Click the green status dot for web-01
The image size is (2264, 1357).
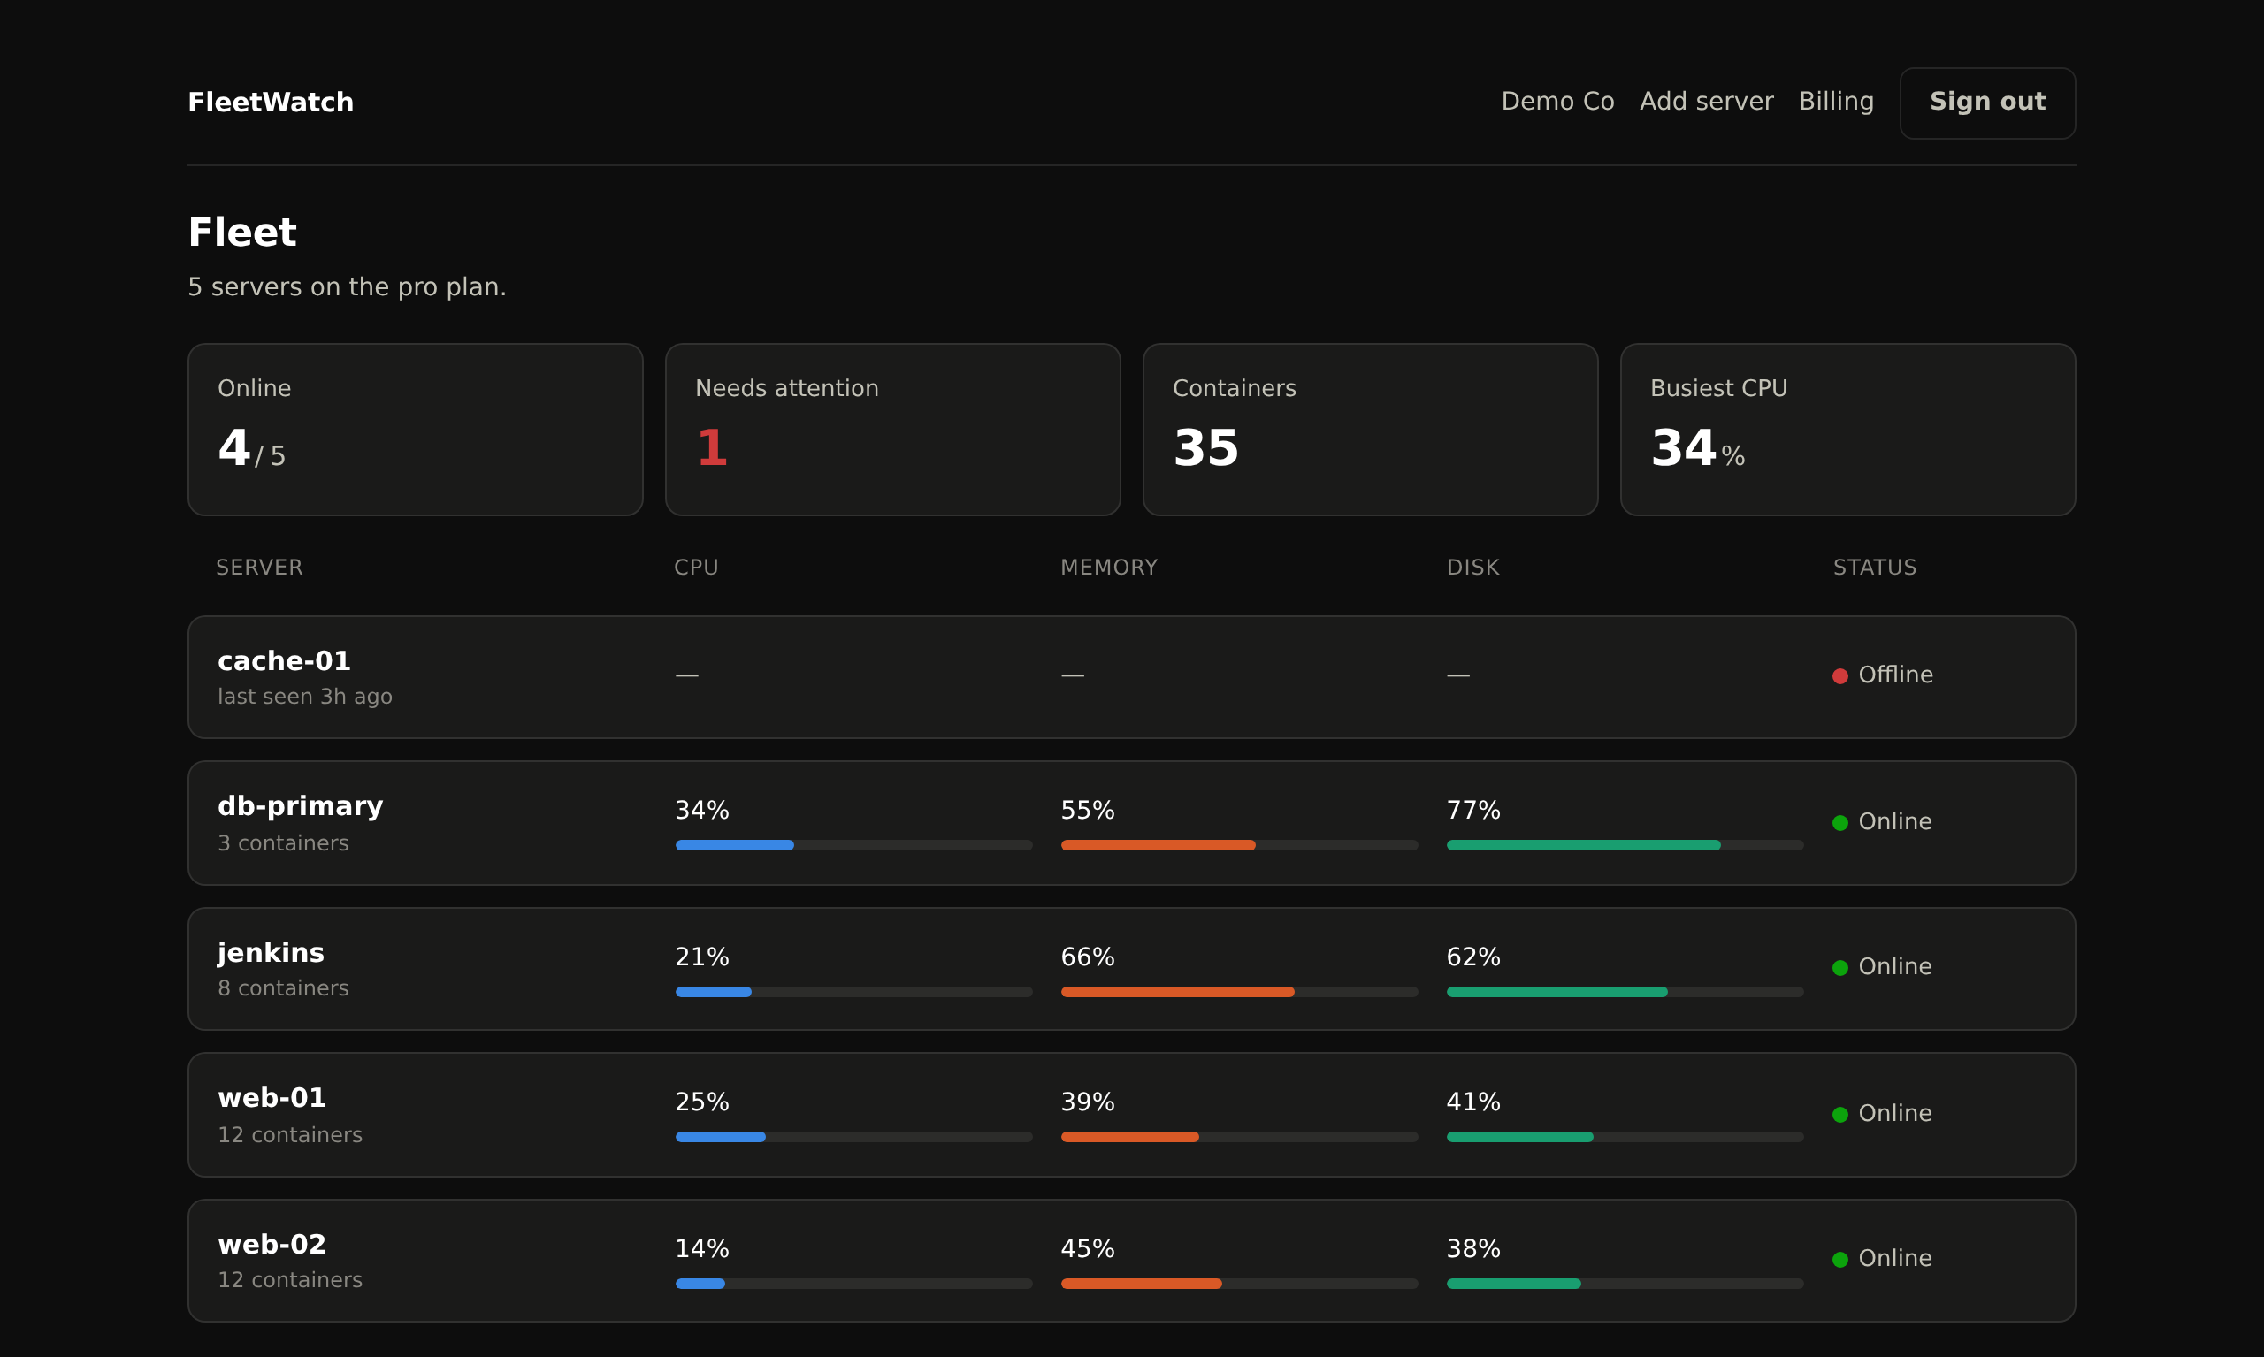(1840, 1115)
